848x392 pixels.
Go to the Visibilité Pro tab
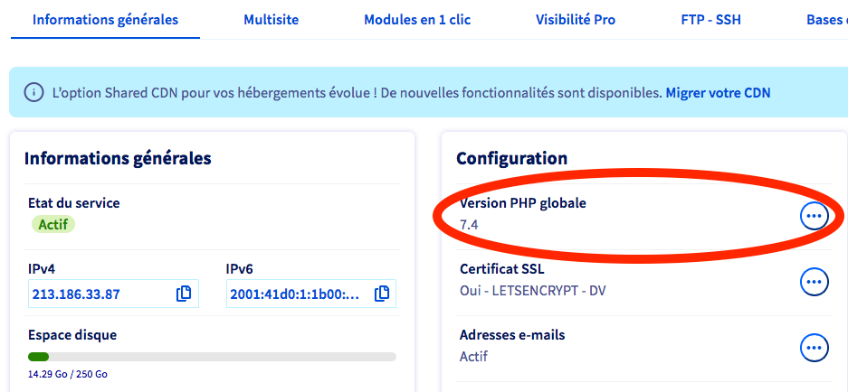[576, 19]
